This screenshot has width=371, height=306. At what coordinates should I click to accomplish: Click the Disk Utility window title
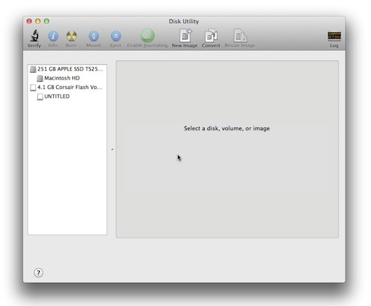pyautogui.click(x=184, y=21)
